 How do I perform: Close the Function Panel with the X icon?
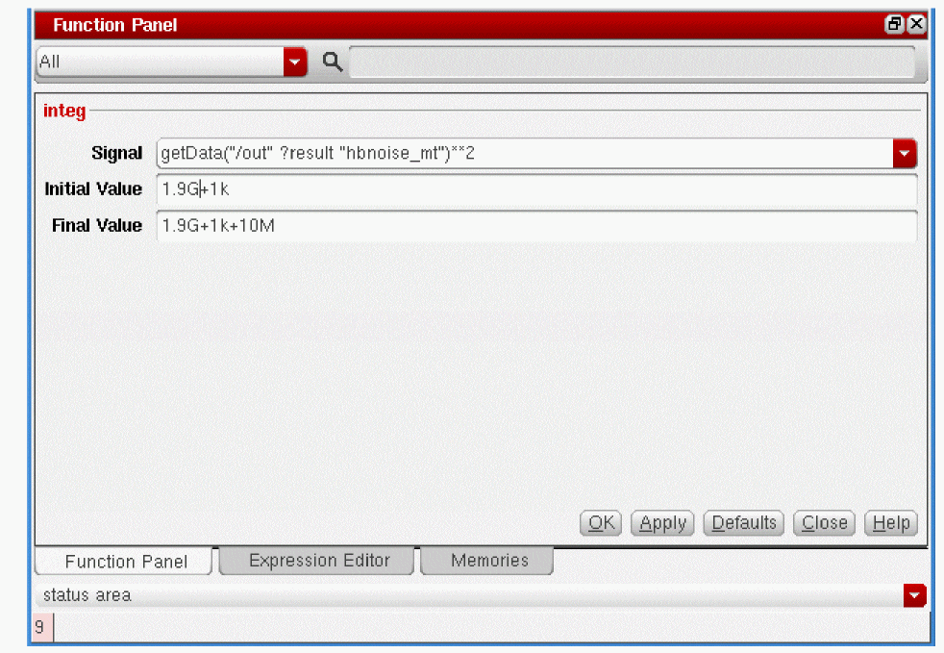tap(916, 24)
